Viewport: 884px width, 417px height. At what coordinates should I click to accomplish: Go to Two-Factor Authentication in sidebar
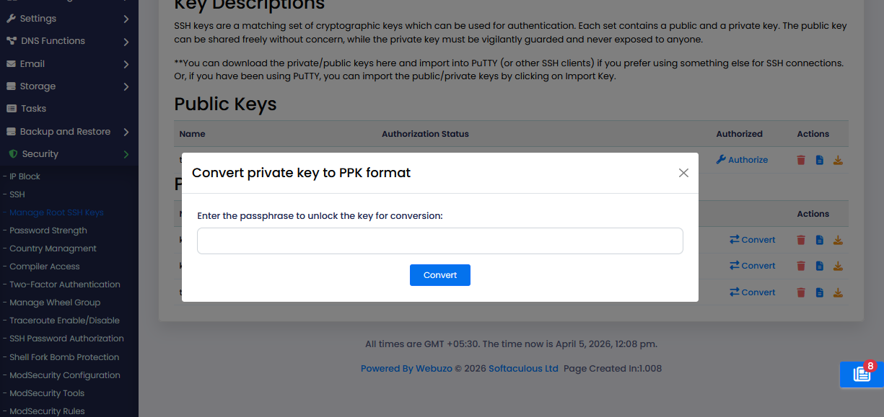click(x=64, y=284)
